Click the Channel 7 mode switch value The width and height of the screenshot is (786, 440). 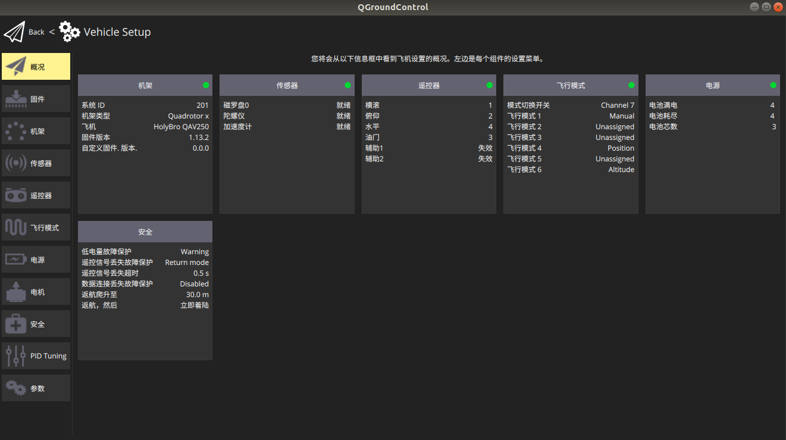point(618,105)
